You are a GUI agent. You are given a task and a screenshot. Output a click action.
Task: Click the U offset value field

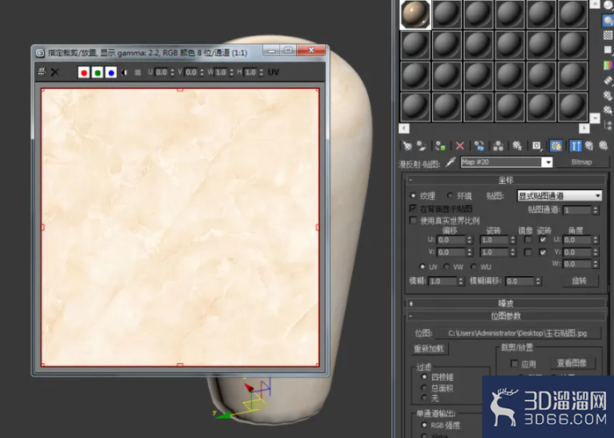451,239
